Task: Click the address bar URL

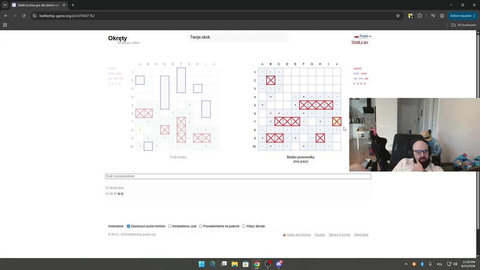Action: tap(67, 16)
